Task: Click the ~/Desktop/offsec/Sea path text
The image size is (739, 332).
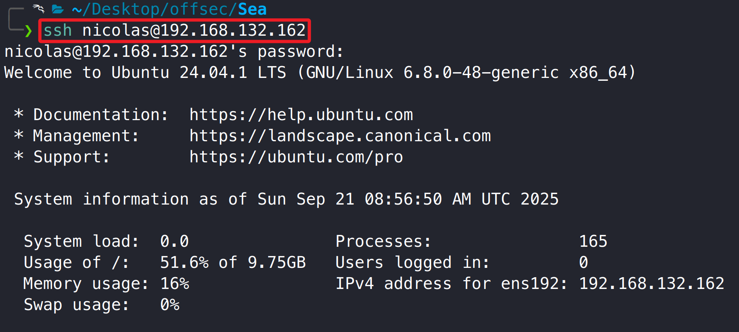Action: (x=169, y=9)
